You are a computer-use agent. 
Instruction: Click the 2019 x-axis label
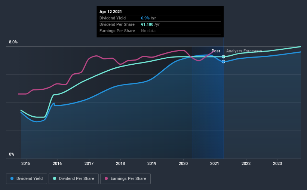tap(152, 163)
